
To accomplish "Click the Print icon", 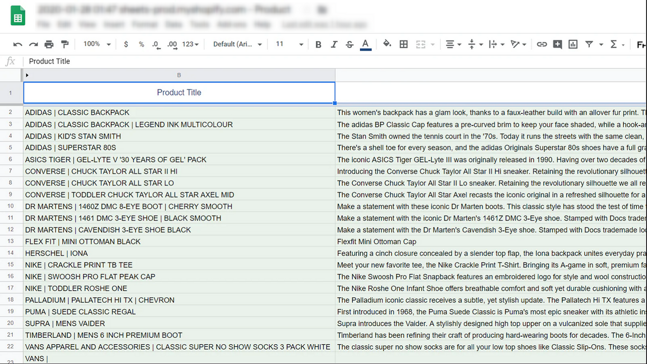I will pos(49,44).
